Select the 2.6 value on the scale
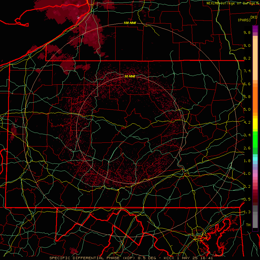This screenshot has height=260, width=260. pos(247,148)
